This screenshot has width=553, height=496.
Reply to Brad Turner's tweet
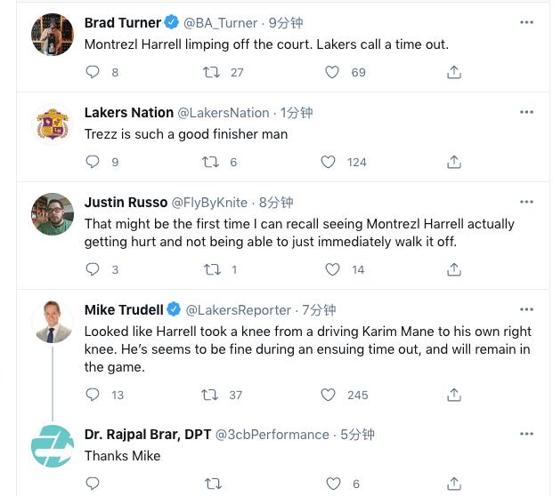pyautogui.click(x=93, y=72)
